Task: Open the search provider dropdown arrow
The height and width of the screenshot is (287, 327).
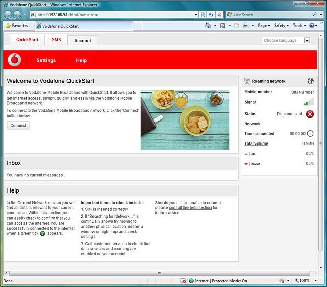Action: (x=321, y=15)
